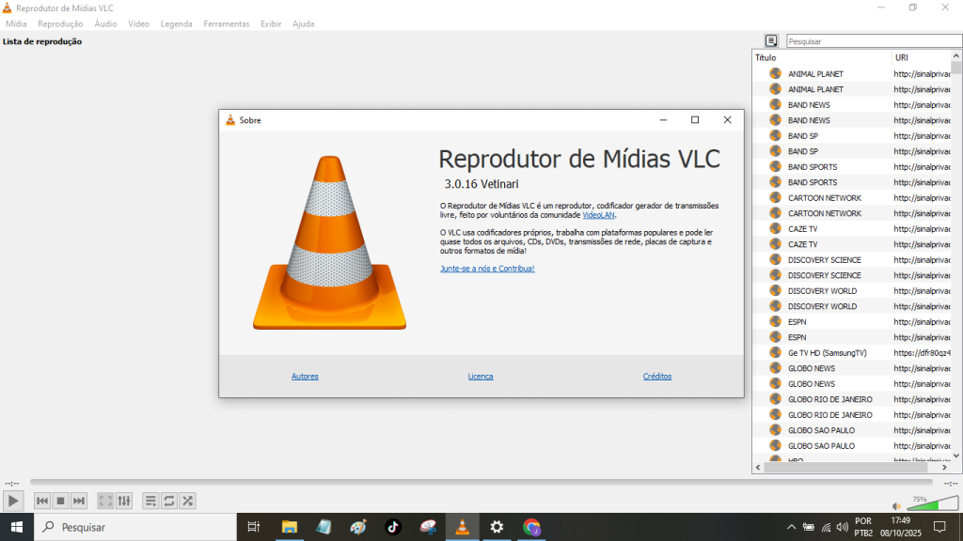Click playlist horizontal scrollbar right arrow
The height and width of the screenshot is (541, 963).
[x=944, y=468]
